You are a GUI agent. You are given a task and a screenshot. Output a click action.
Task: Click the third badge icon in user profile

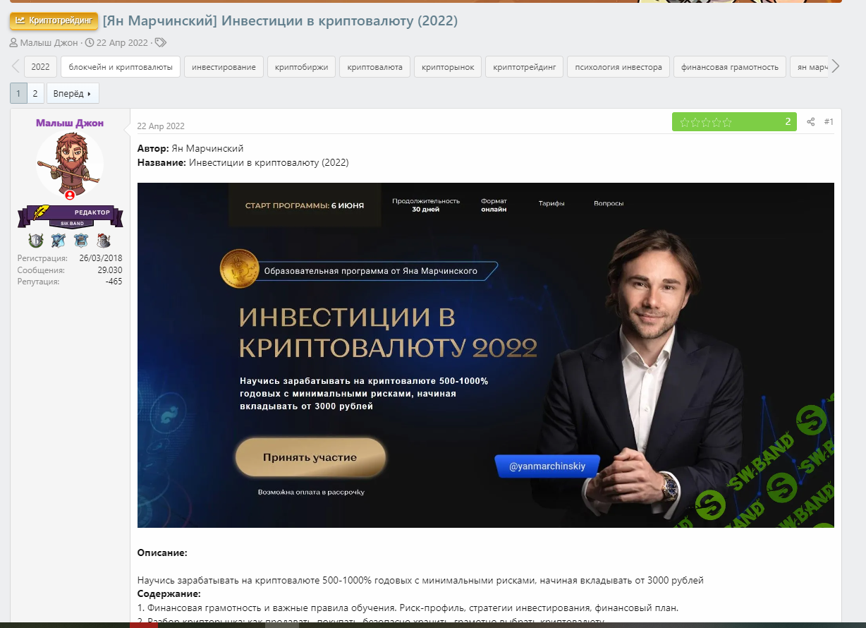pyautogui.click(x=81, y=240)
